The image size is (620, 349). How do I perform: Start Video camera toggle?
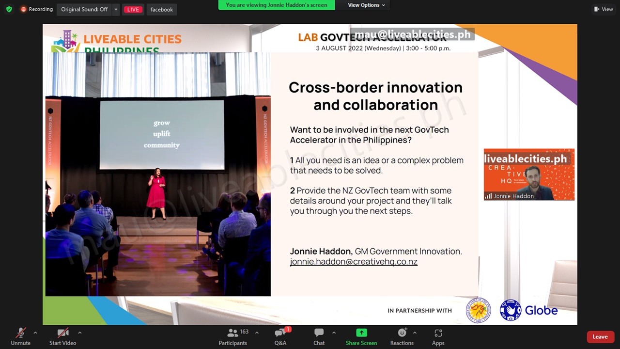(x=62, y=337)
